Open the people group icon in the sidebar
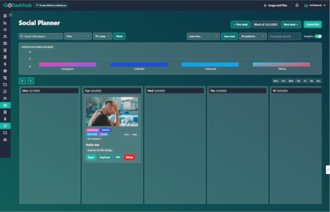The image size is (330, 212). tap(5, 36)
